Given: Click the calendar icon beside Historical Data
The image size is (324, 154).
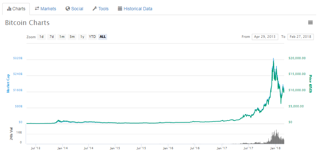Looking at the screenshot, I should (x=120, y=8).
